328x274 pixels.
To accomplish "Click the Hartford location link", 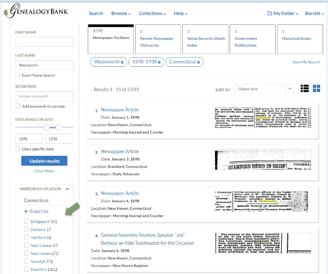I will 38,237.
